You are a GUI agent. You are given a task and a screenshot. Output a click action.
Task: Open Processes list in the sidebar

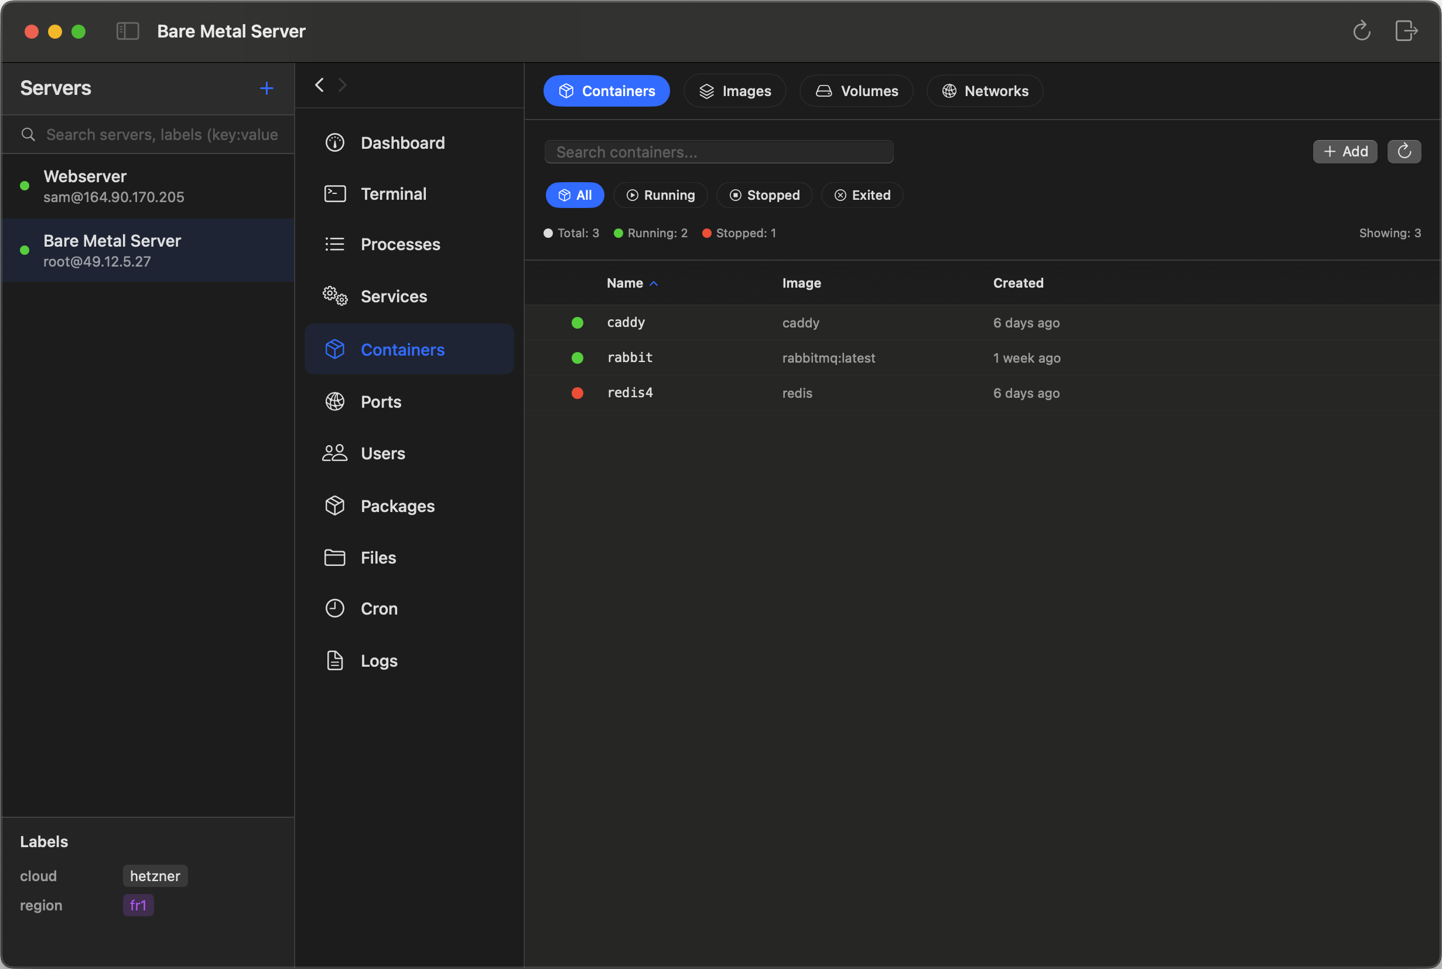409,245
